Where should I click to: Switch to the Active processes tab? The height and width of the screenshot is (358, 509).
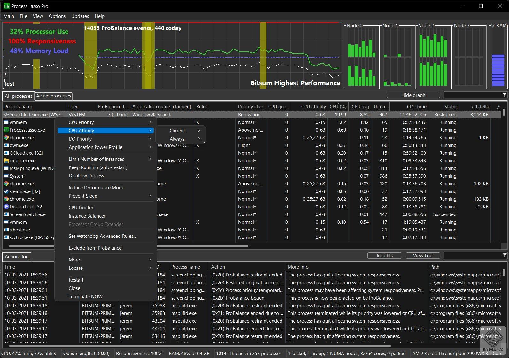click(53, 96)
